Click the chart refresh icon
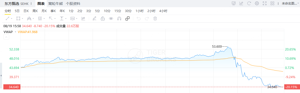 click(x=249, y=3)
